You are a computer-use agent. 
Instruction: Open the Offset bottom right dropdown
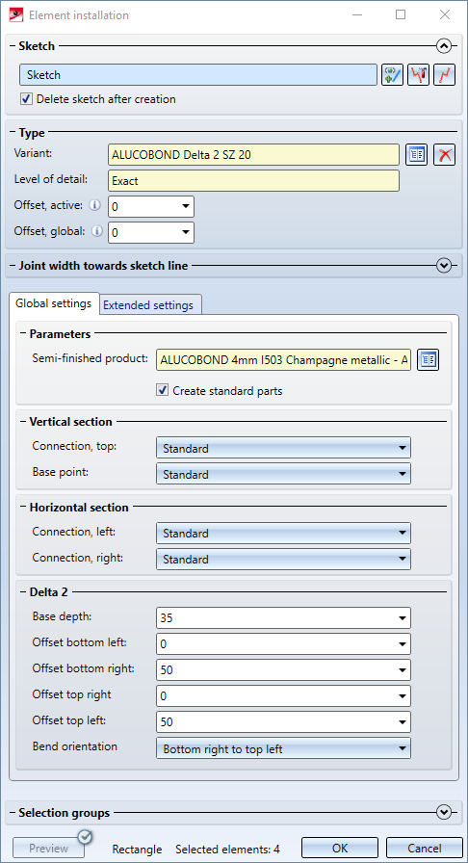pos(403,669)
